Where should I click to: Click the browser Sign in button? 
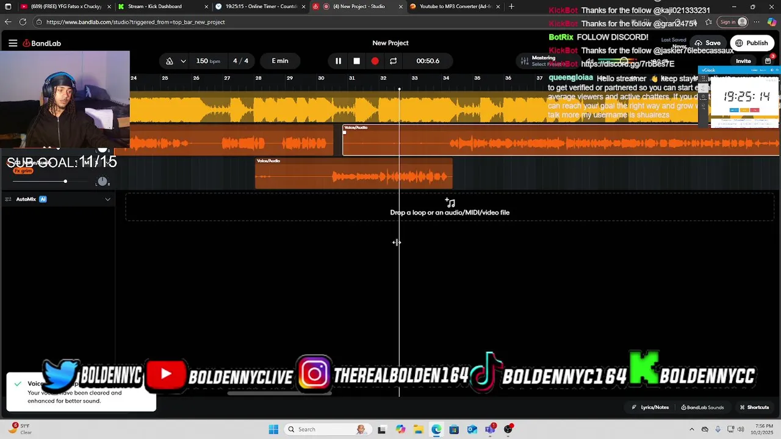click(733, 22)
